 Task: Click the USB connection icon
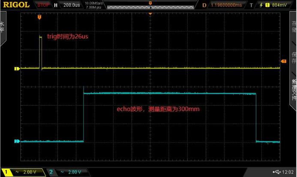(x=276, y=172)
